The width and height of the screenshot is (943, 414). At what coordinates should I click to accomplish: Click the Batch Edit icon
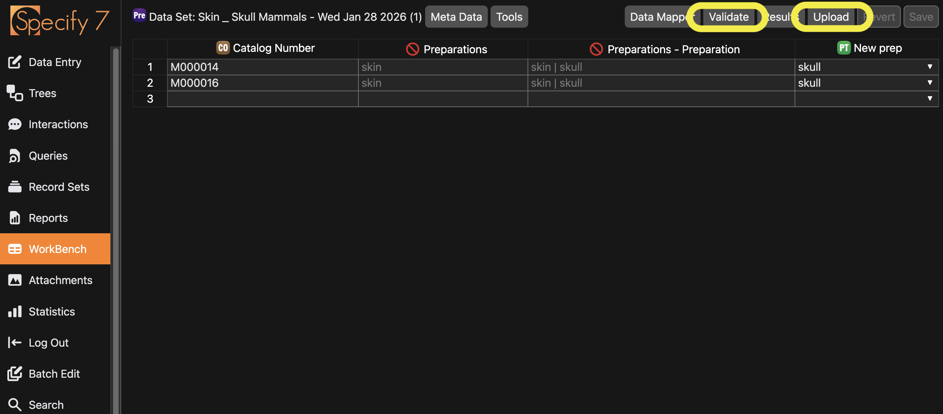click(15, 374)
